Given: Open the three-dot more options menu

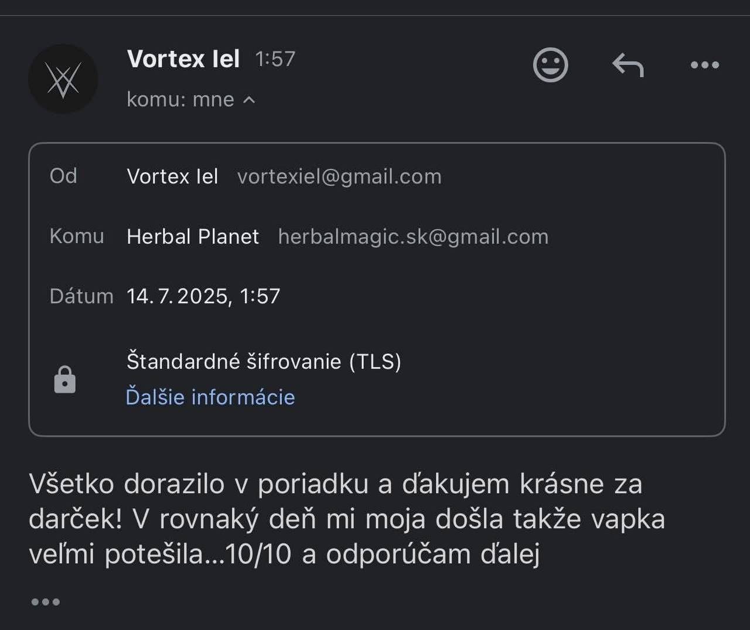Looking at the screenshot, I should point(704,65).
